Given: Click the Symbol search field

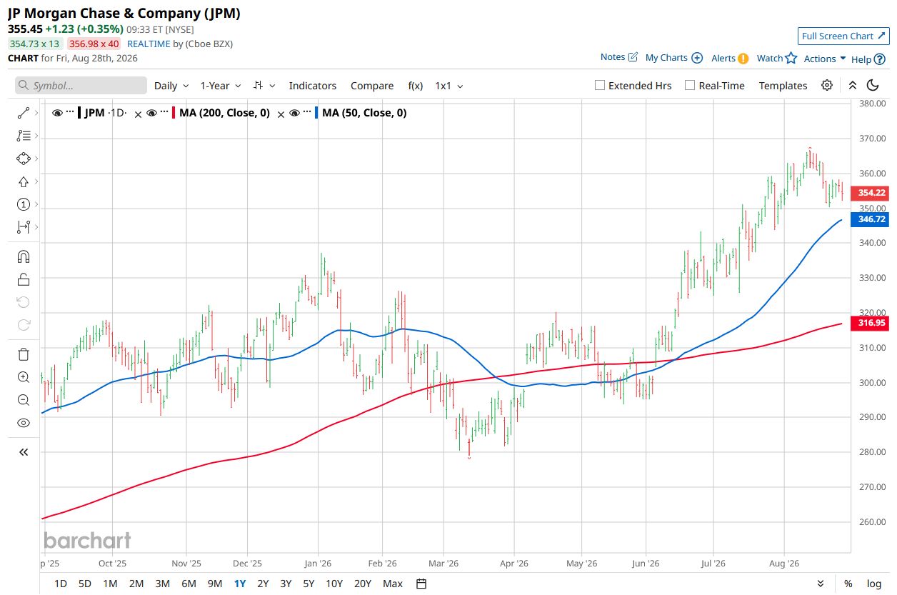Looking at the screenshot, I should (81, 86).
